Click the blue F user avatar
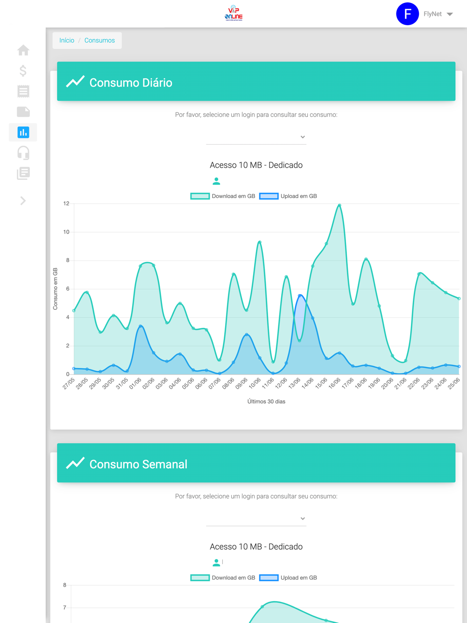Screen dimensions: 467x623 407,14
